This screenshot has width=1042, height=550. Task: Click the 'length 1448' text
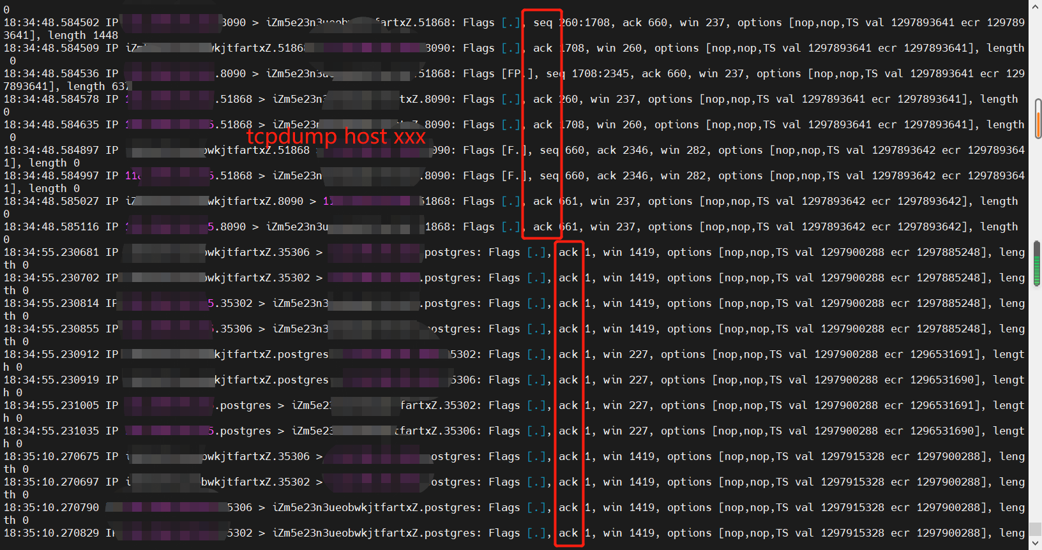pos(83,35)
